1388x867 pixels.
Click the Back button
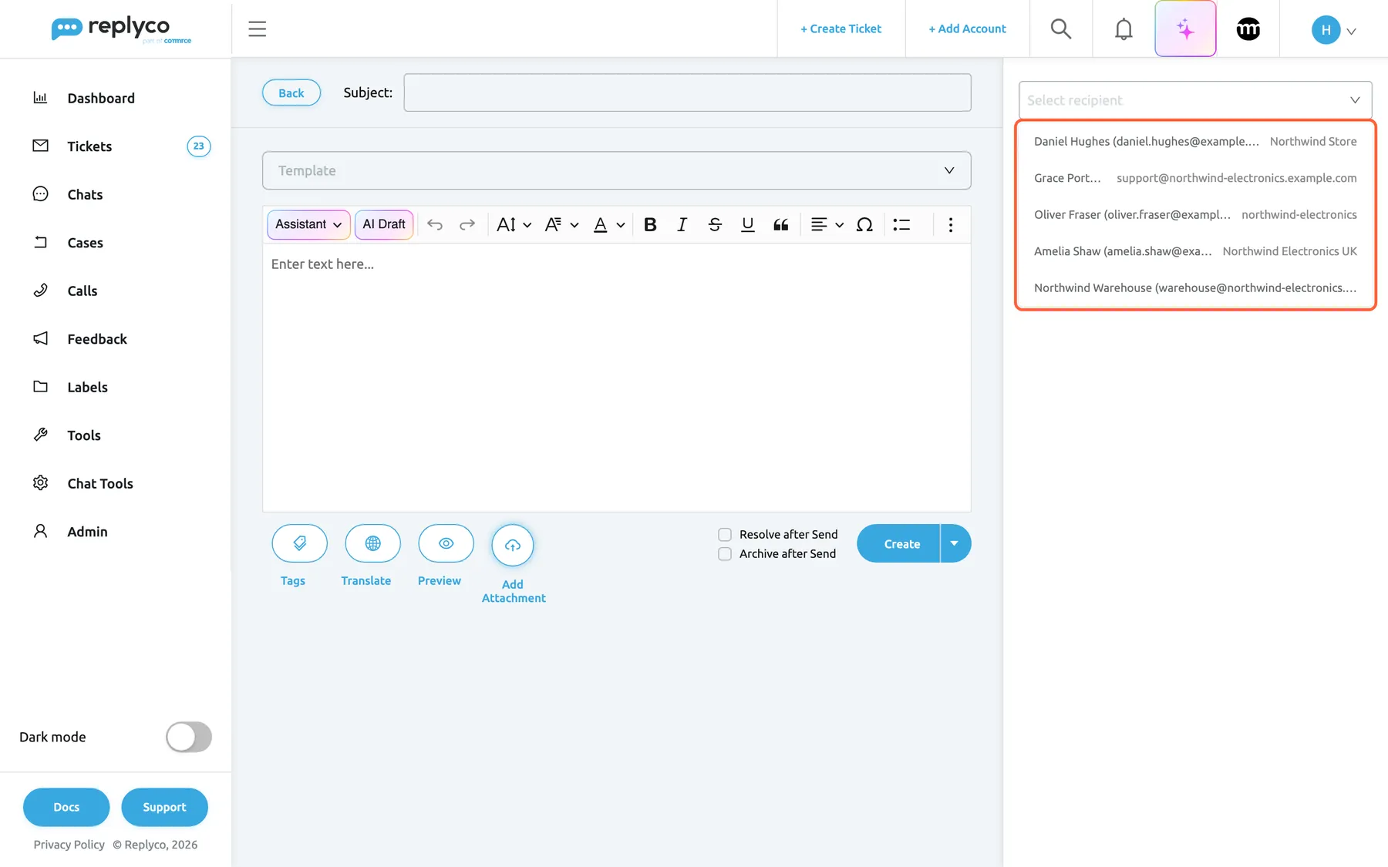pos(291,92)
